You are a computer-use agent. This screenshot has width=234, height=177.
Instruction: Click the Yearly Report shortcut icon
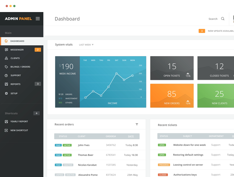6,122
